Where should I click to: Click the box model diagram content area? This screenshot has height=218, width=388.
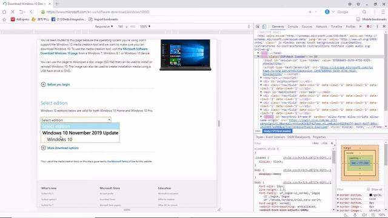[360, 163]
